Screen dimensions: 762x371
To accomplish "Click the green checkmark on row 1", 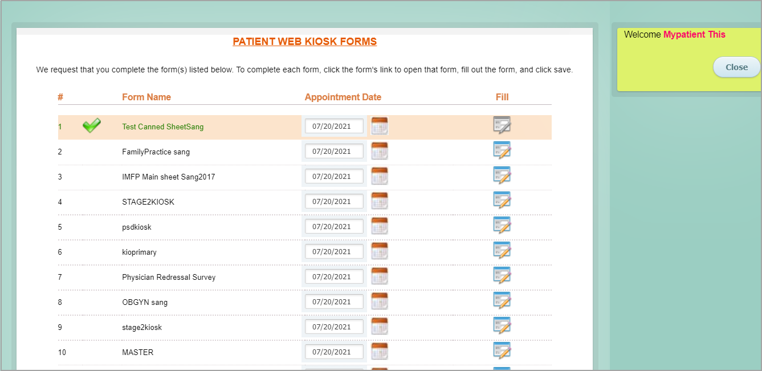I will 92,126.
